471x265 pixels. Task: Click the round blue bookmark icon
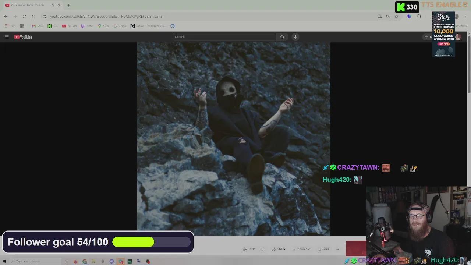pos(173,26)
